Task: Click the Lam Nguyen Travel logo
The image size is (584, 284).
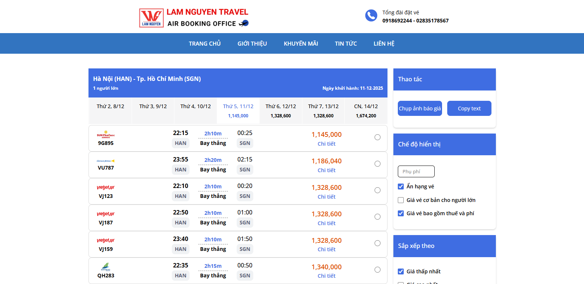Action: point(152,18)
